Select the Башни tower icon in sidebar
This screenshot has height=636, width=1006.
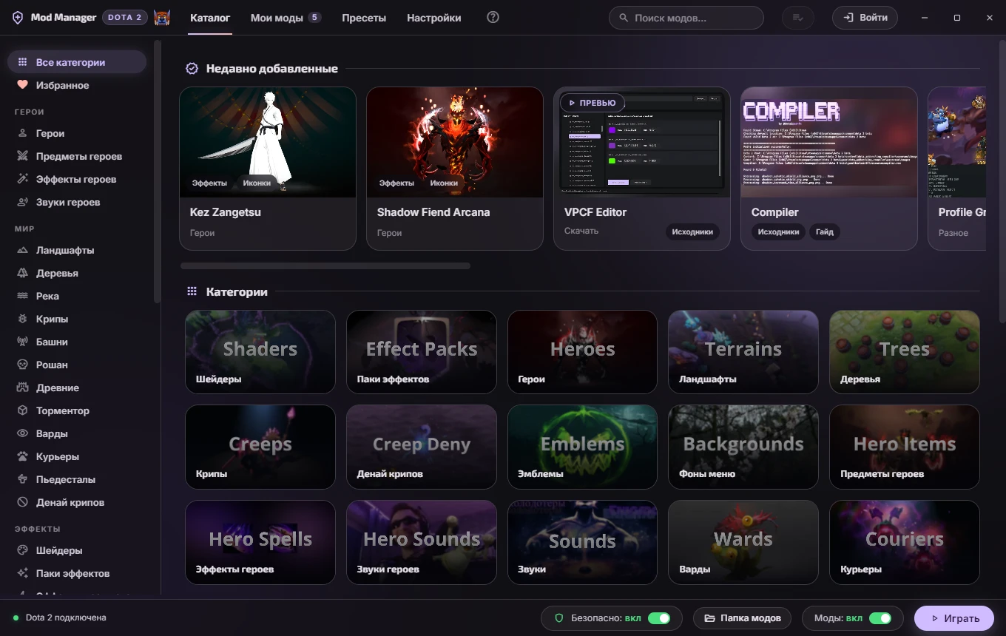tap(22, 342)
